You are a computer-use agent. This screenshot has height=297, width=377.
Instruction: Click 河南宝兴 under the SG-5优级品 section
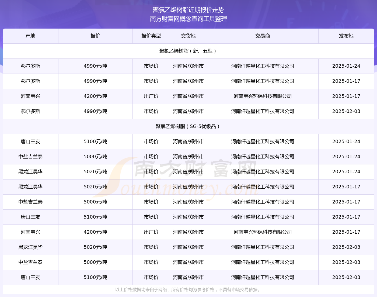coord(30,232)
